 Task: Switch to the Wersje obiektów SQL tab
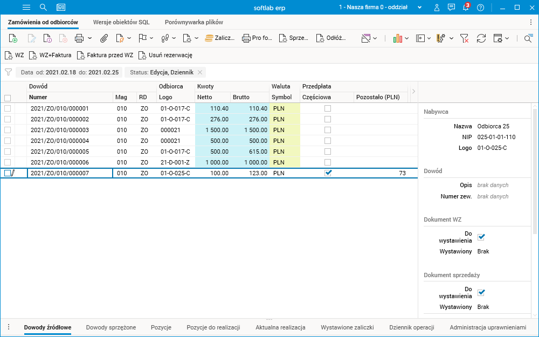point(121,22)
